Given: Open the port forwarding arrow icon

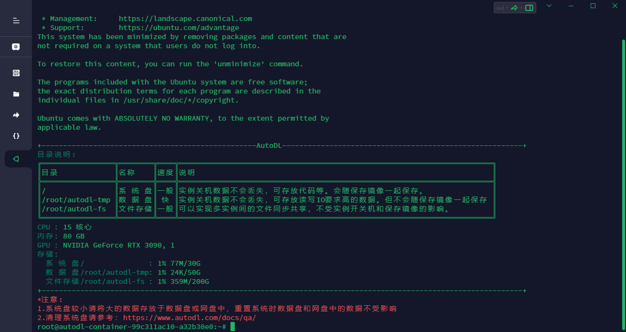Looking at the screenshot, I should point(16,115).
